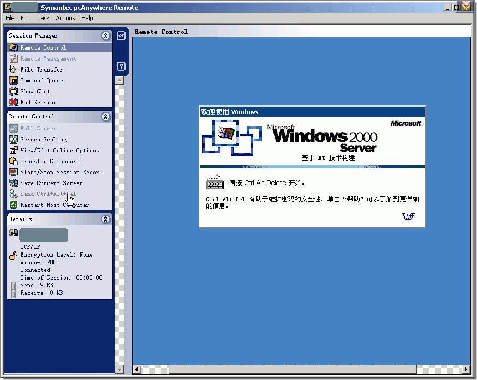Show Chat window

pos(35,91)
